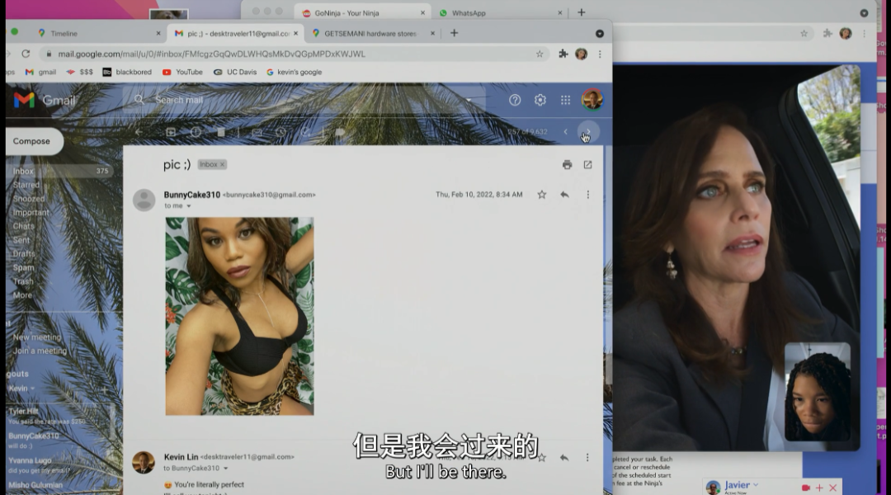Click the Compose button
891x495 pixels.
32,141
